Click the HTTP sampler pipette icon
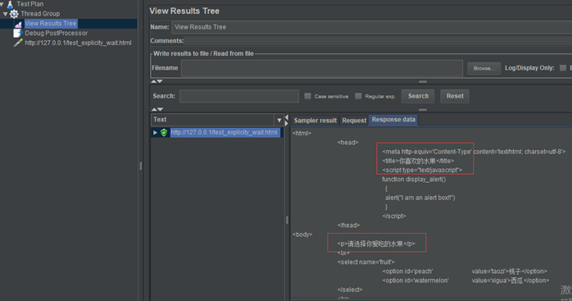Screen dimensions: 572x301 (17, 43)
